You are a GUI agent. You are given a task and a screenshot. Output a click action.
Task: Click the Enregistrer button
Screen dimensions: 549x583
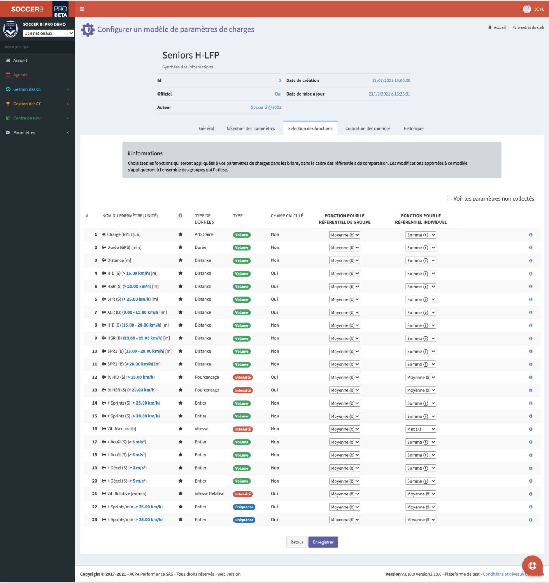coord(323,542)
